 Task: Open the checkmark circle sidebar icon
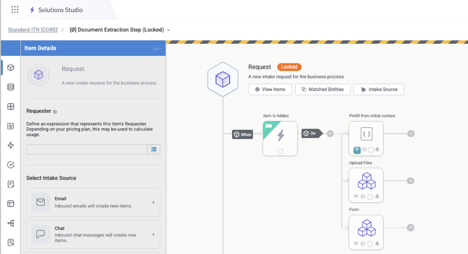(11, 165)
